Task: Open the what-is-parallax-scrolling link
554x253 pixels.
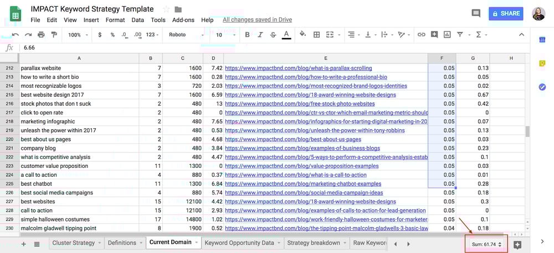Action: tap(299, 68)
